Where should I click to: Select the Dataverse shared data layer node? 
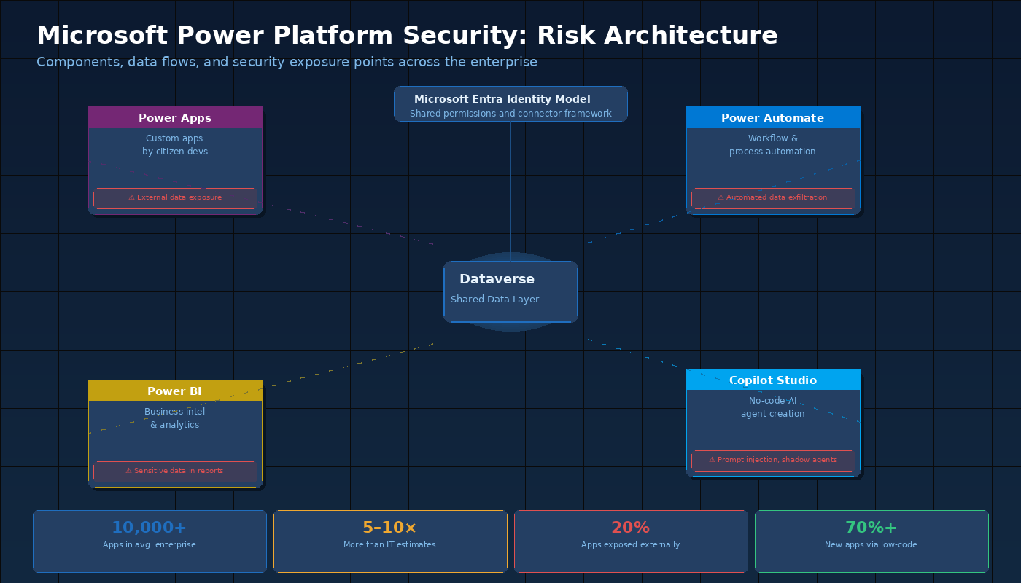click(x=510, y=291)
